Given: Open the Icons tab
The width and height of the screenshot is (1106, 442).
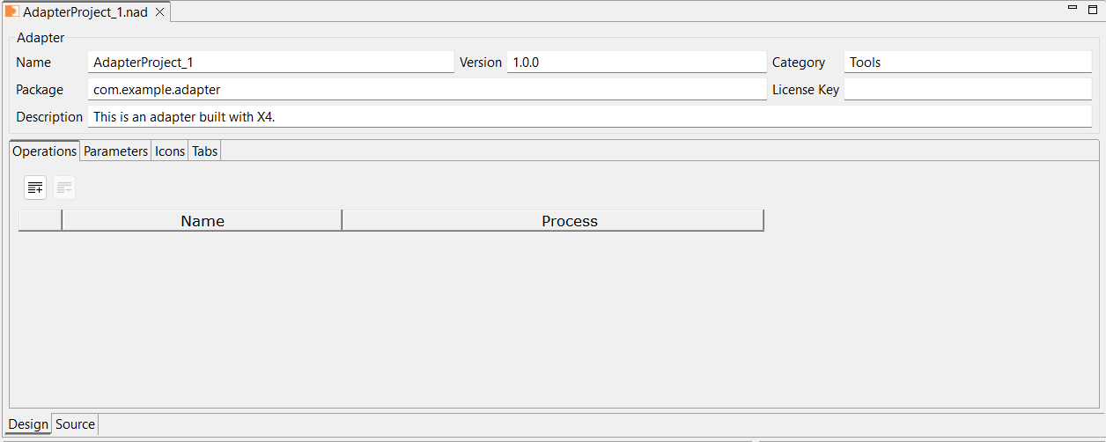Looking at the screenshot, I should (170, 151).
